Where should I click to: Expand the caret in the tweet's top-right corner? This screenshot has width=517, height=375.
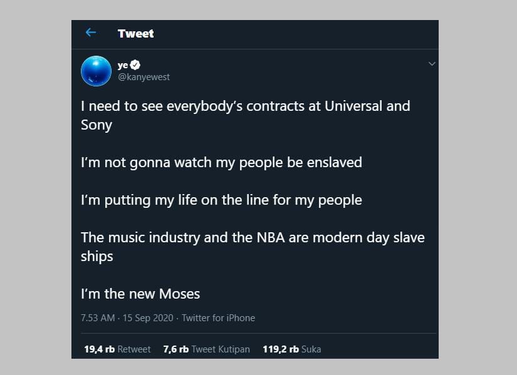pos(431,64)
